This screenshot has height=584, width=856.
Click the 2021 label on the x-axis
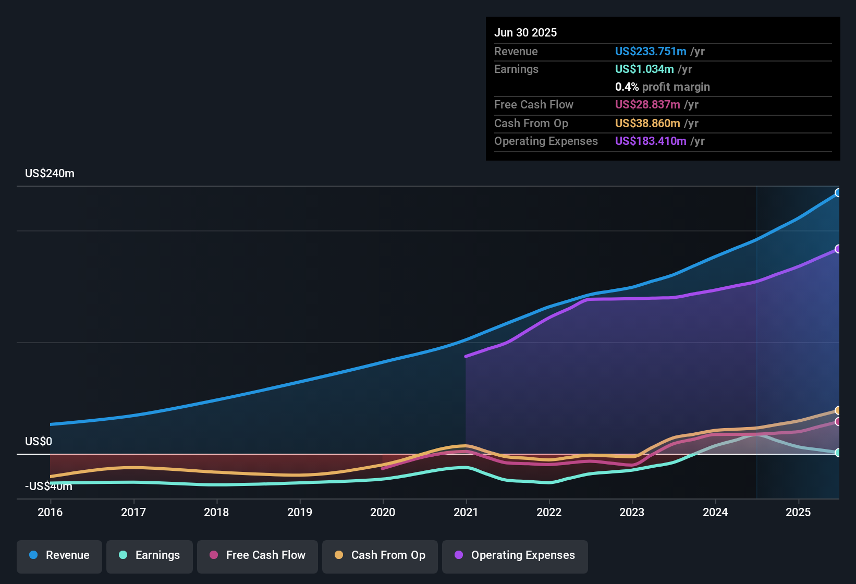[x=466, y=513]
